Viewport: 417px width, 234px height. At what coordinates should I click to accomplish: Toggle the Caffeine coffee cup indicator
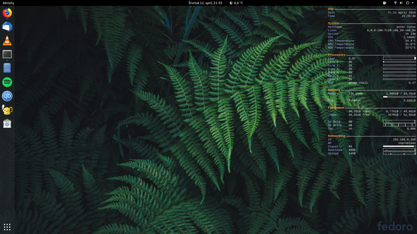pyautogui.click(x=384, y=3)
